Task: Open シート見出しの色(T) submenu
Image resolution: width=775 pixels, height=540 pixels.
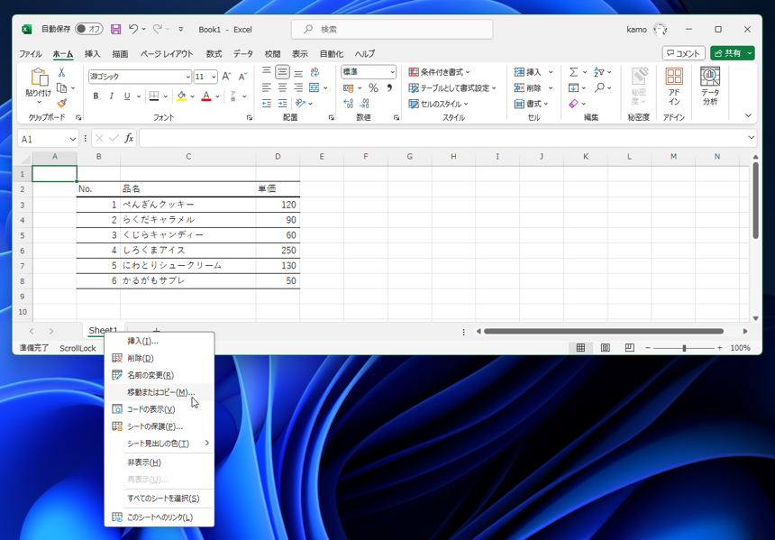Action: 160,444
